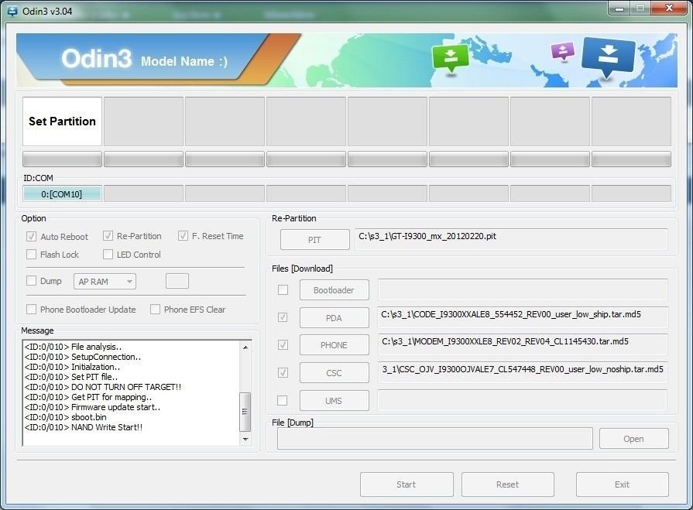Click the small box next to AP RAM
Image resolution: width=693 pixels, height=510 pixels.
click(177, 281)
